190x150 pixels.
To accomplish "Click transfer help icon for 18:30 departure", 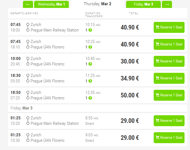I will click(x=90, y=81).
